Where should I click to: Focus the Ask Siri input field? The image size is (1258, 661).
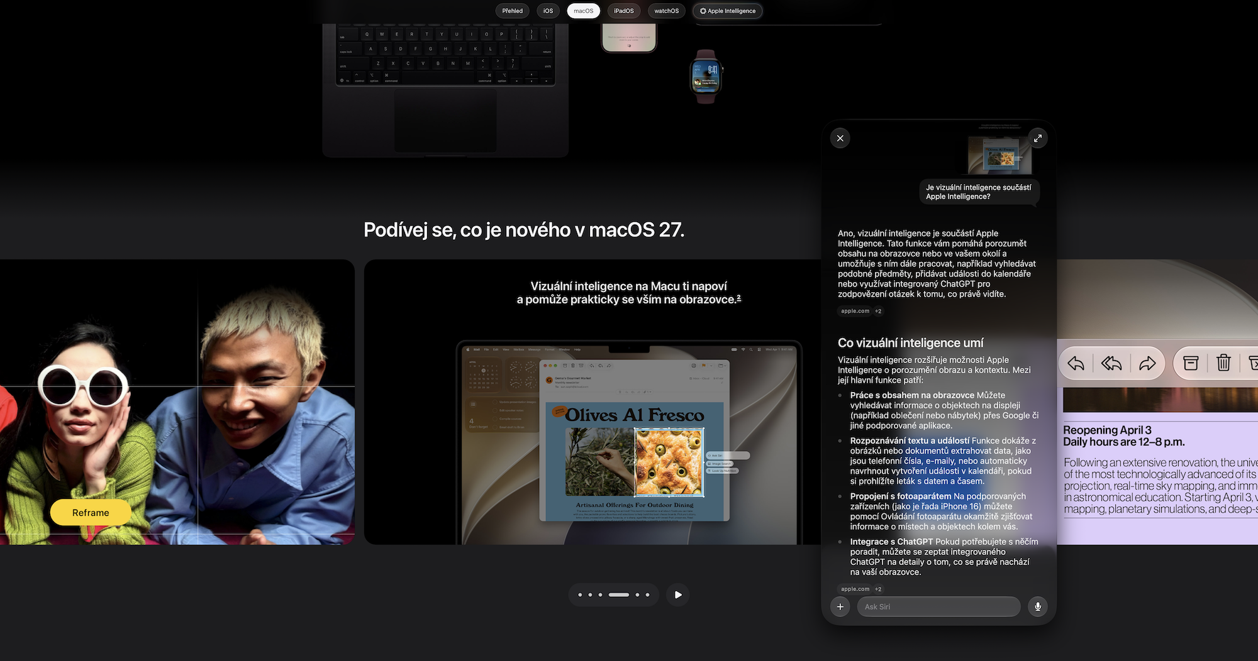click(938, 606)
